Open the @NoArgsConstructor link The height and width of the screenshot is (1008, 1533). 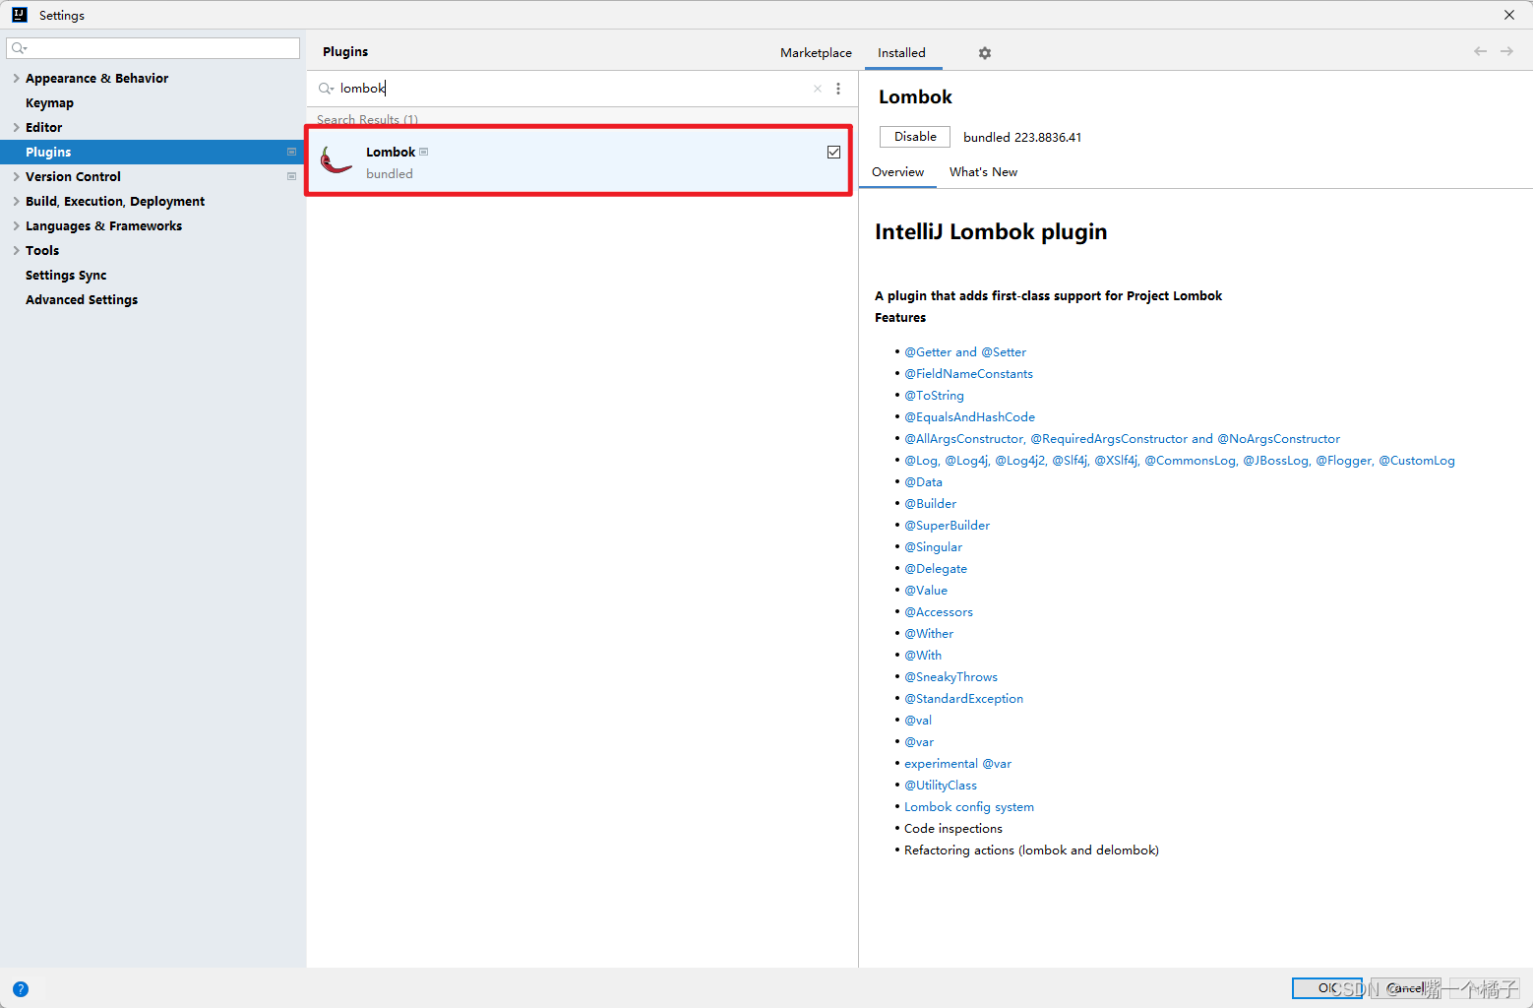click(x=1278, y=439)
